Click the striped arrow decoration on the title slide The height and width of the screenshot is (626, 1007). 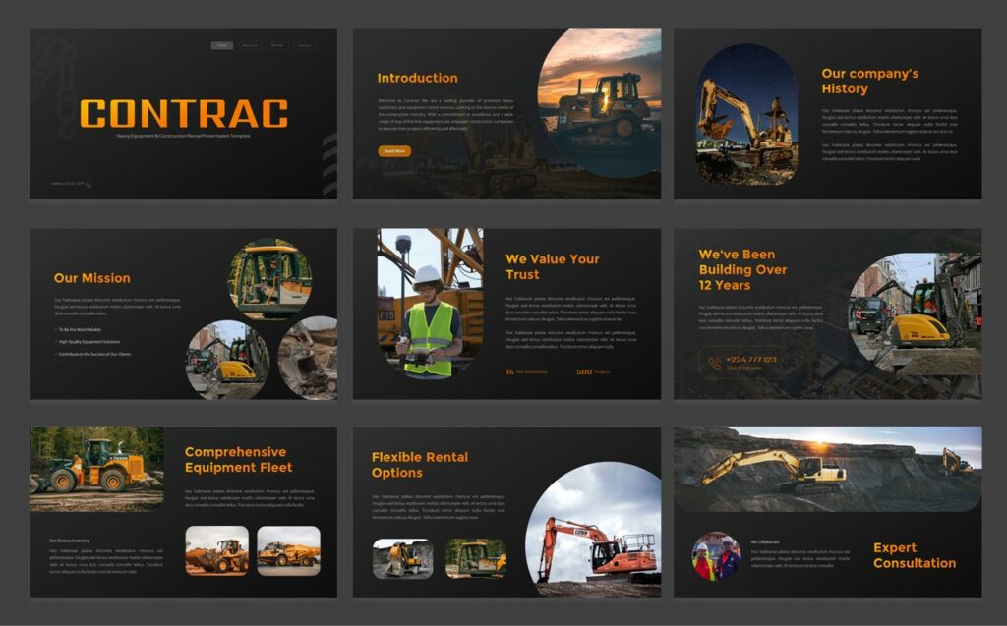pyautogui.click(x=328, y=157)
